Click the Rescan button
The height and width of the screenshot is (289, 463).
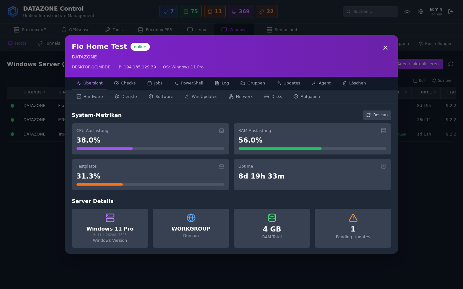pyautogui.click(x=377, y=115)
